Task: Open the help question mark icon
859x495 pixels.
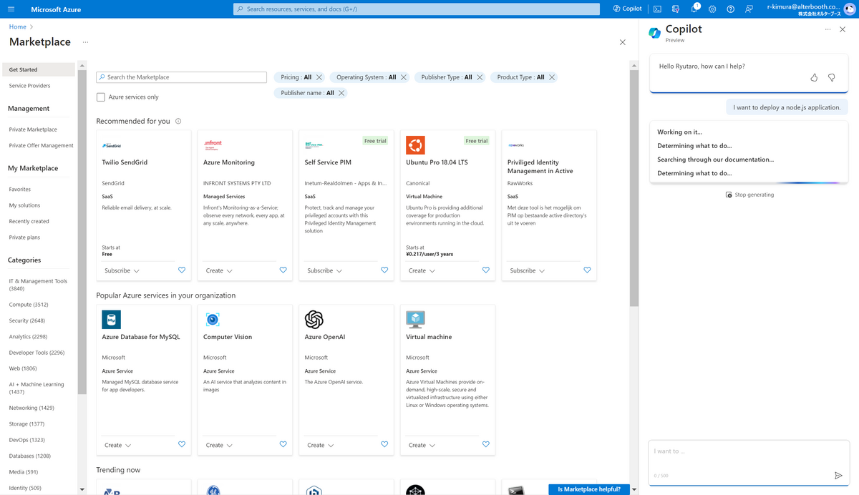Action: coord(730,9)
